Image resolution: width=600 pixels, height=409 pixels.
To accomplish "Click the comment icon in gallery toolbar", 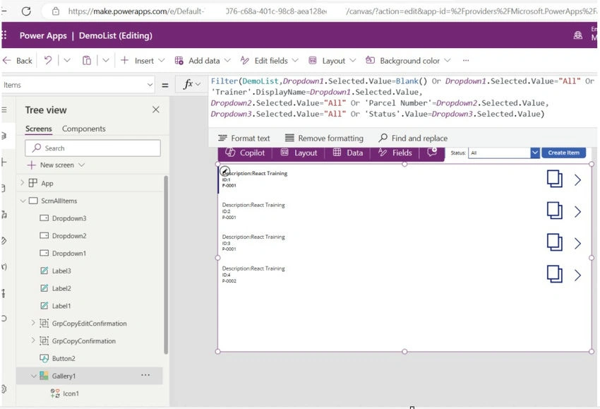I will tap(432, 152).
